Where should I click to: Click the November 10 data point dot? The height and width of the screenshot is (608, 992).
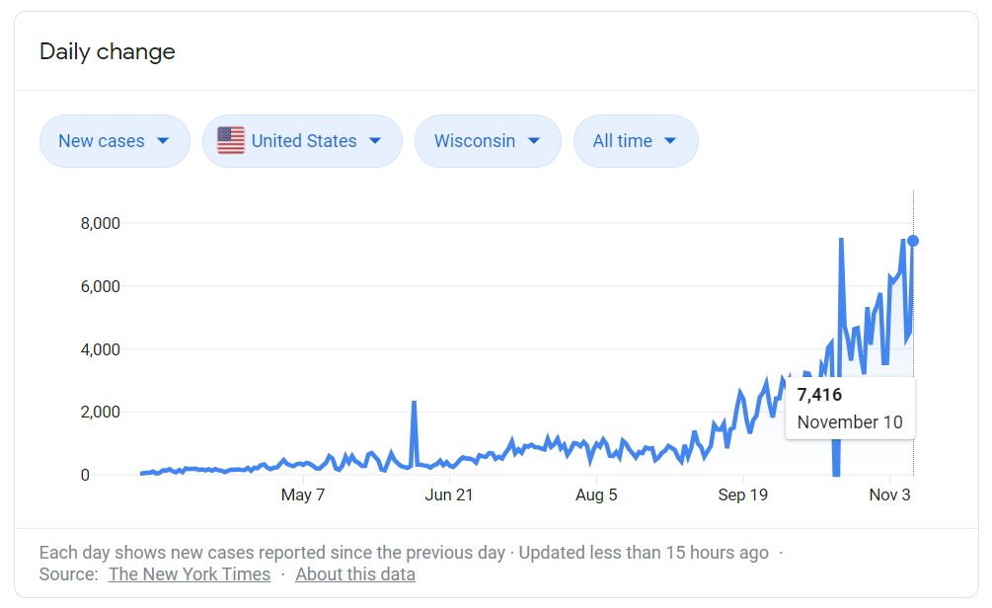(913, 241)
